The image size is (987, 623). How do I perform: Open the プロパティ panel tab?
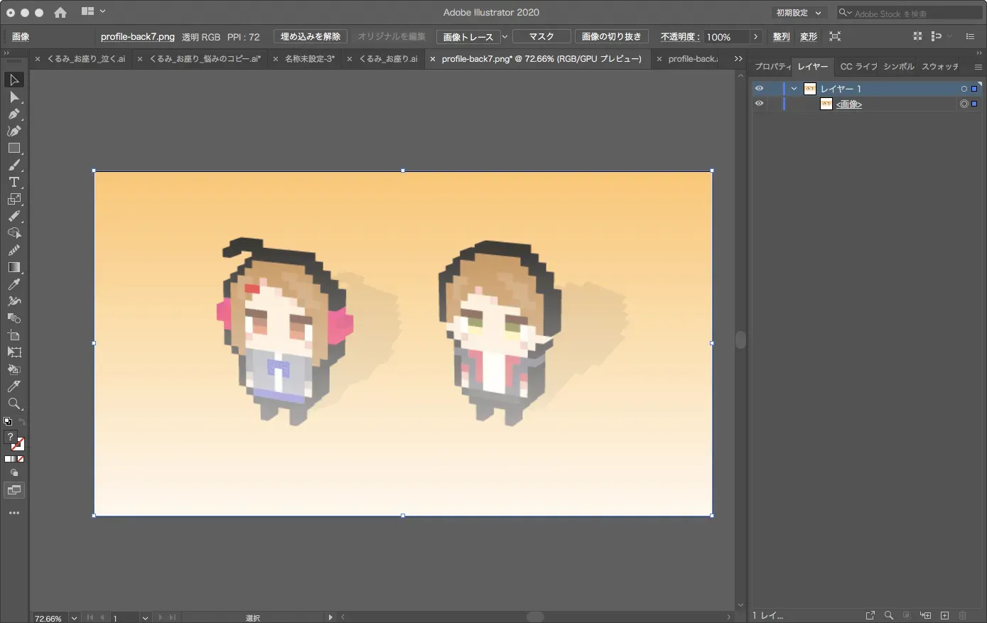772,67
